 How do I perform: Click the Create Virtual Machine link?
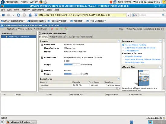[x=136, y=45]
